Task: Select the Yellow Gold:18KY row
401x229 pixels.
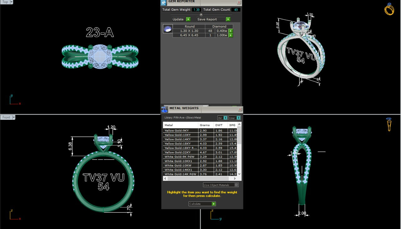Action: pyautogui.click(x=200, y=144)
